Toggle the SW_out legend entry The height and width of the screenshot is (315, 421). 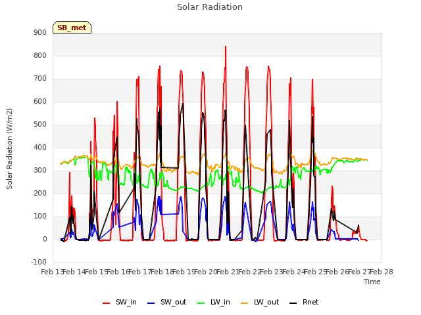point(166,303)
